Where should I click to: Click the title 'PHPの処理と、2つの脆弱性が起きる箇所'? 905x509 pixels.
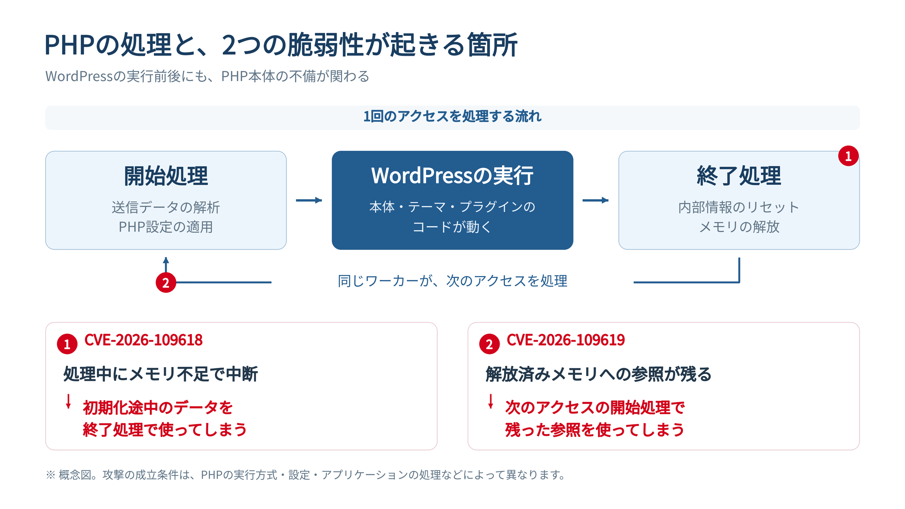coord(281,45)
